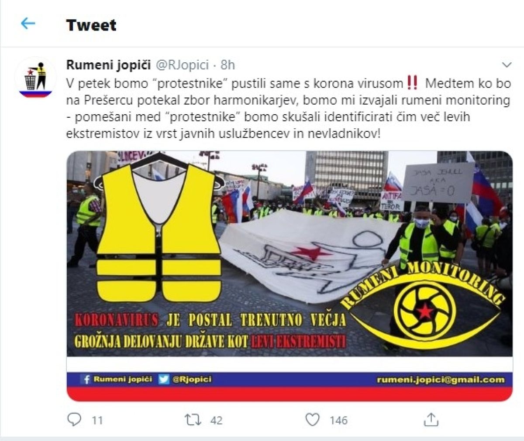Reply using the speech bubble icon

(x=74, y=420)
